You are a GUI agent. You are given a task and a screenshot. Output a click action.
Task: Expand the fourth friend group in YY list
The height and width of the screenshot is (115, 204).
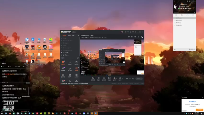175,25
